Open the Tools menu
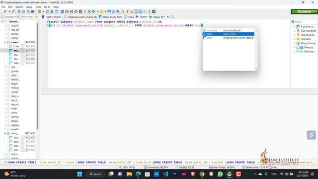This screenshot has height=179, width=318. [38, 7]
